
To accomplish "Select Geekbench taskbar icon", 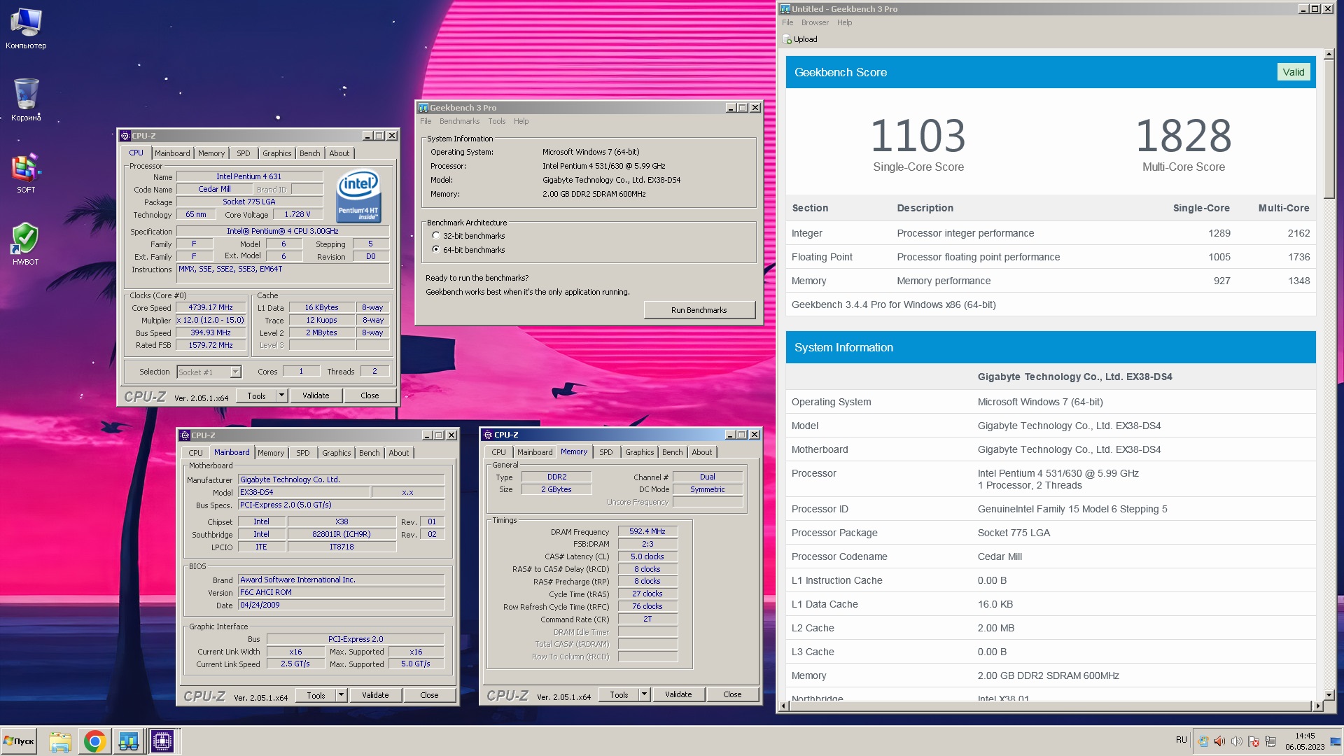I will [129, 741].
